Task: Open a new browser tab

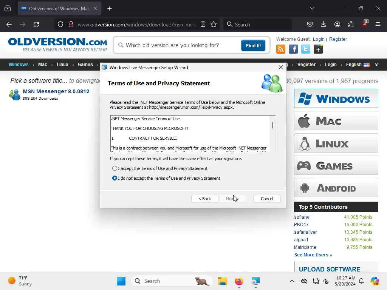Action: coord(109,9)
